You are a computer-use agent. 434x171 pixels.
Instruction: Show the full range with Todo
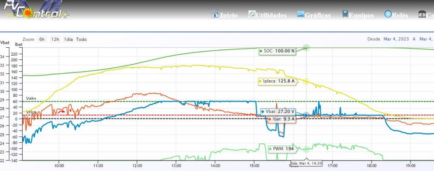(x=82, y=39)
